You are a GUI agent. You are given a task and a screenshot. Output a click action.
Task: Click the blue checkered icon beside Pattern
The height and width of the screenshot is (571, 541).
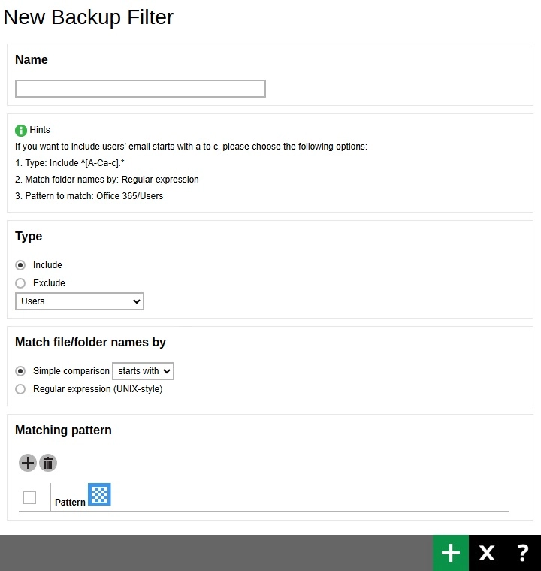pos(99,494)
